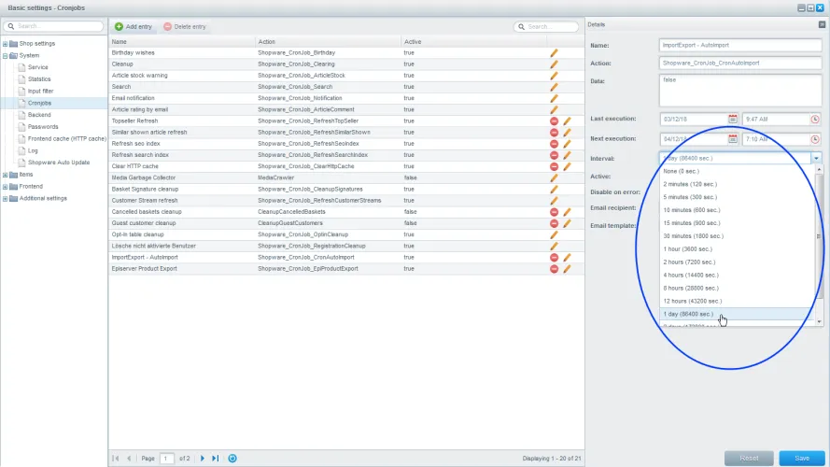Edit Episerver Product Export pencil icon
Image resolution: width=830 pixels, height=467 pixels.
(567, 269)
